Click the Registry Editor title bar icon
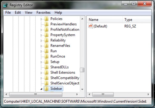Viewport: 155px width, 108px height. tap(6, 5)
